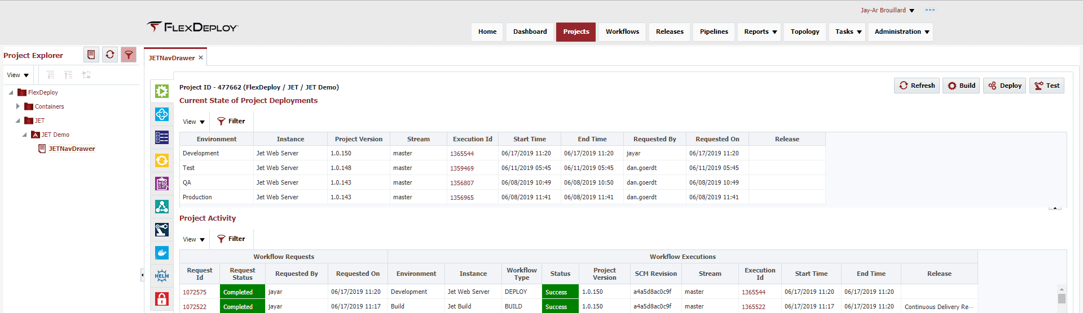Open execution id 1365522 in activity table
Image resolution: width=1083 pixels, height=313 pixels.
point(754,307)
